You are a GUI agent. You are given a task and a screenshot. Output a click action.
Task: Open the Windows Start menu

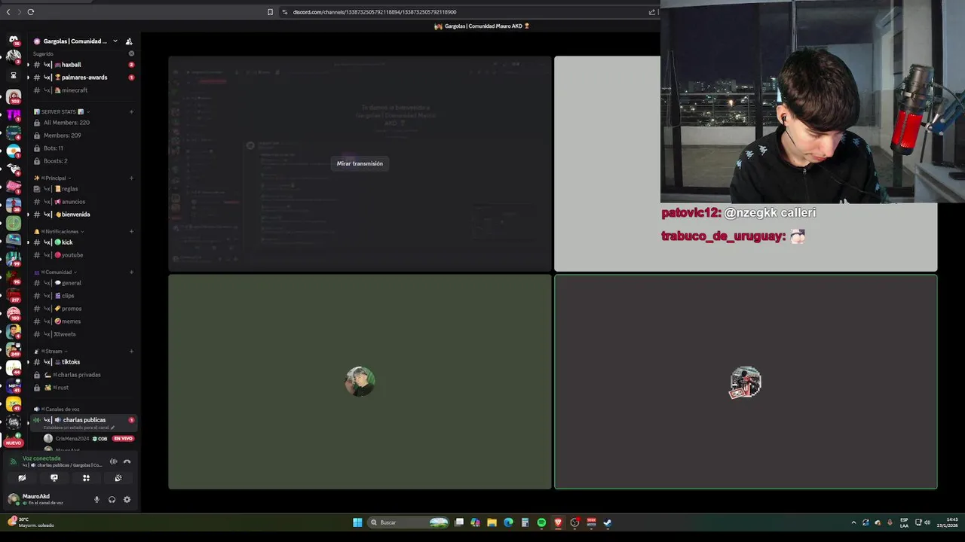point(357,522)
